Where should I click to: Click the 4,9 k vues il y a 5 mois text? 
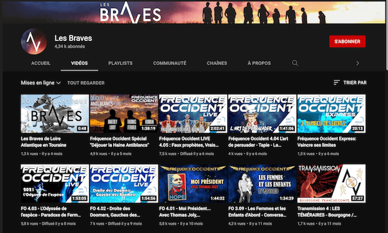[x=111, y=154]
